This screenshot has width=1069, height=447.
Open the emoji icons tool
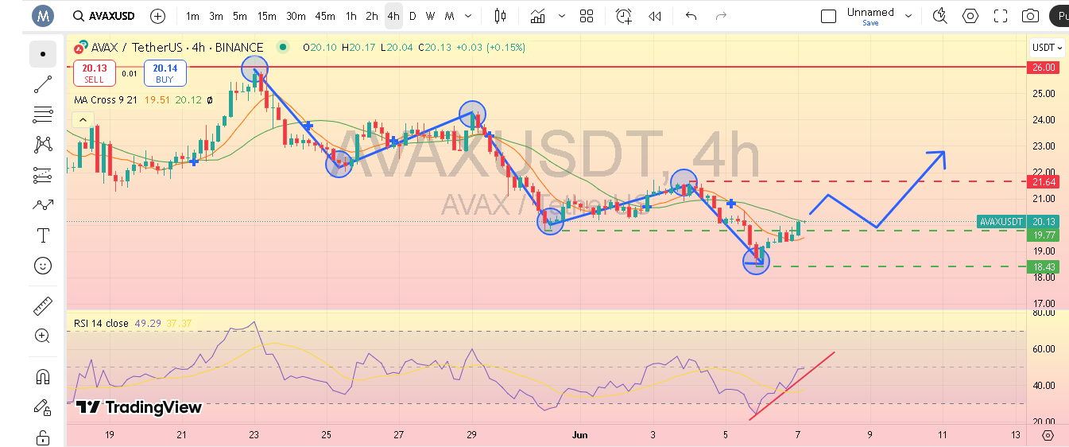coord(43,265)
